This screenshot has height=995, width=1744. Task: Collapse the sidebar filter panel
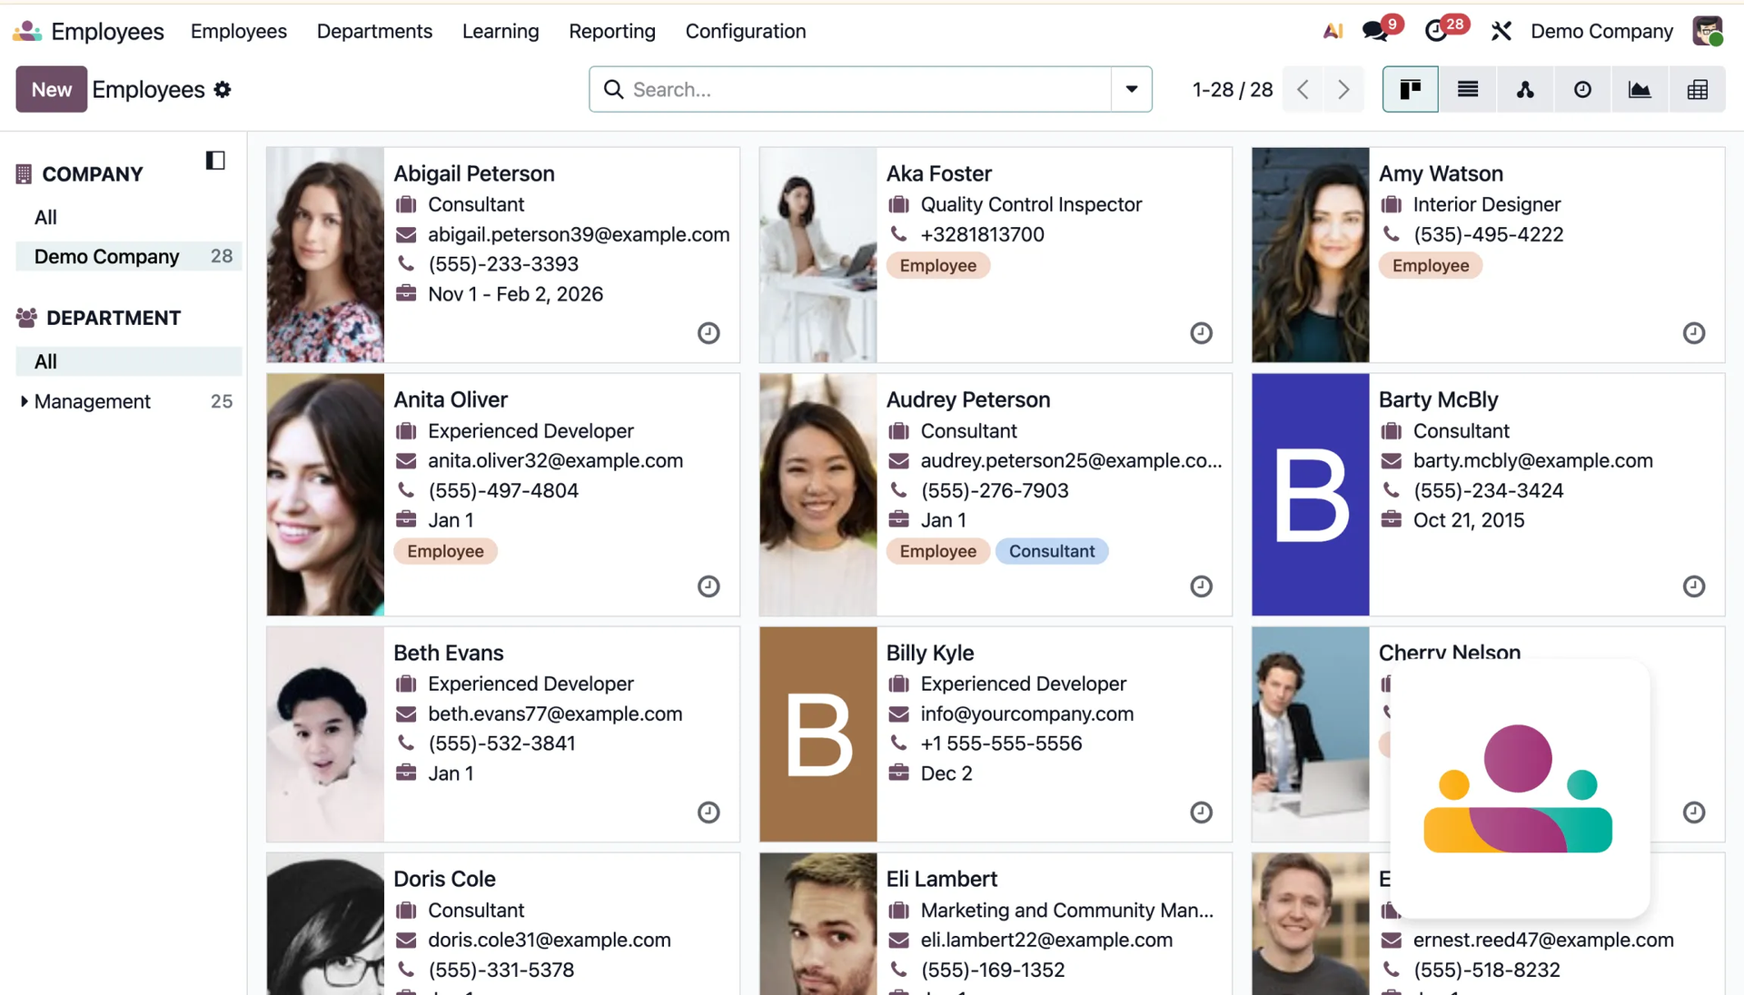click(215, 161)
